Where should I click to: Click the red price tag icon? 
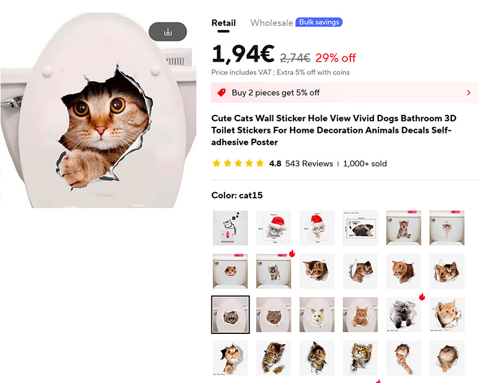coord(222,93)
